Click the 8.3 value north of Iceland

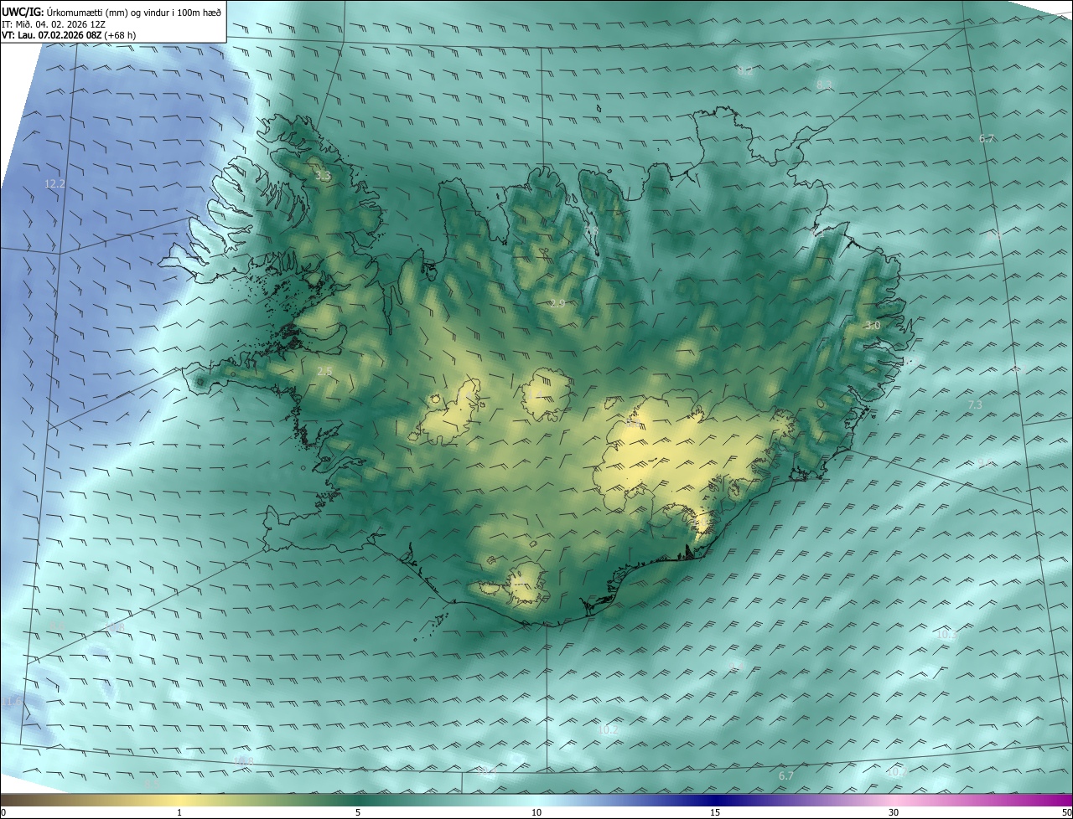824,85
